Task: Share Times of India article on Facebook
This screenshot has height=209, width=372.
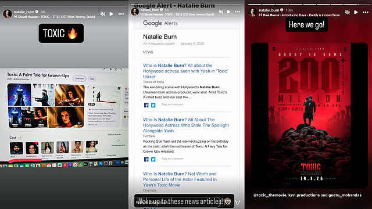Action: pos(146,105)
